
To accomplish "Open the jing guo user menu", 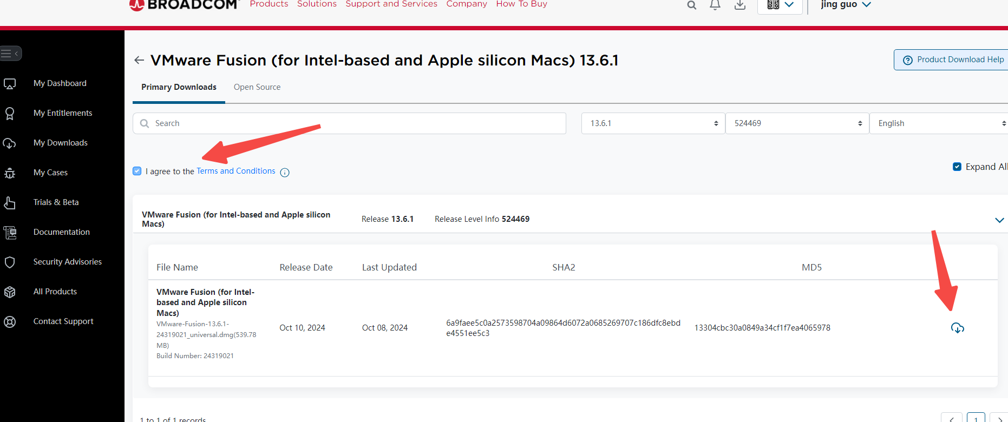I will (x=846, y=4).
